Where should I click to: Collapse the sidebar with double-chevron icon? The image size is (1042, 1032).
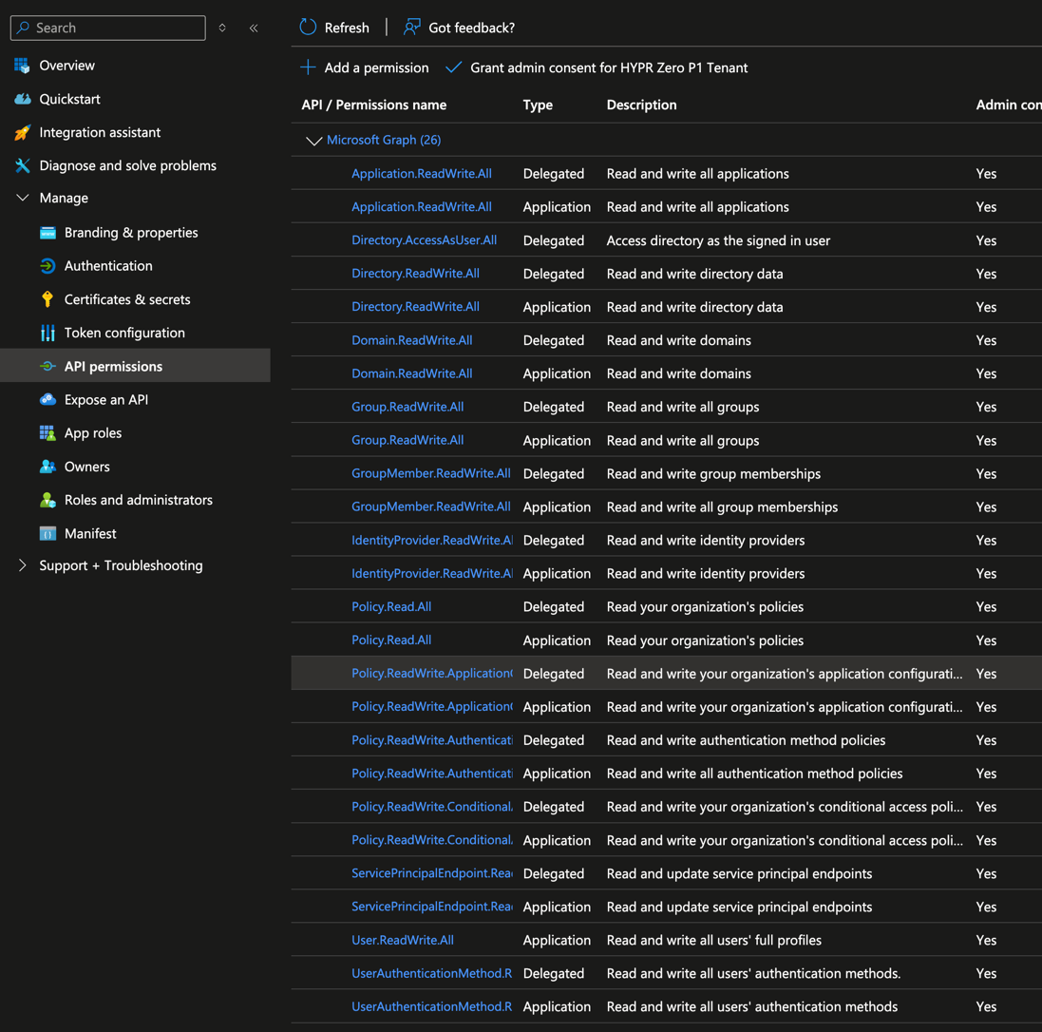(x=254, y=28)
